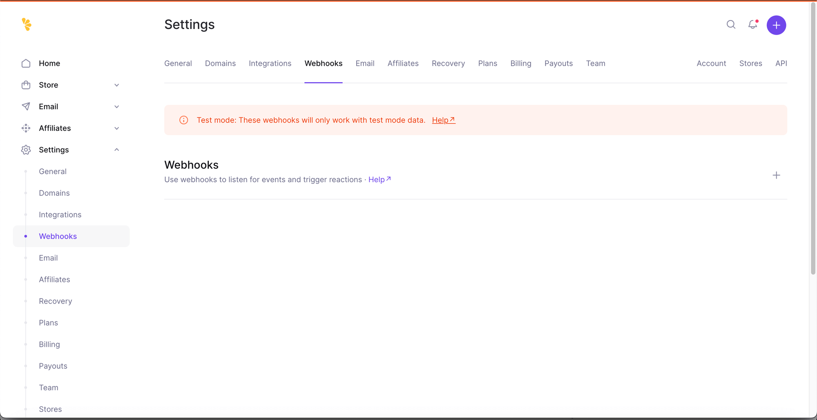Image resolution: width=817 pixels, height=420 pixels.
Task: Open notifications bell icon
Action: [x=752, y=25]
